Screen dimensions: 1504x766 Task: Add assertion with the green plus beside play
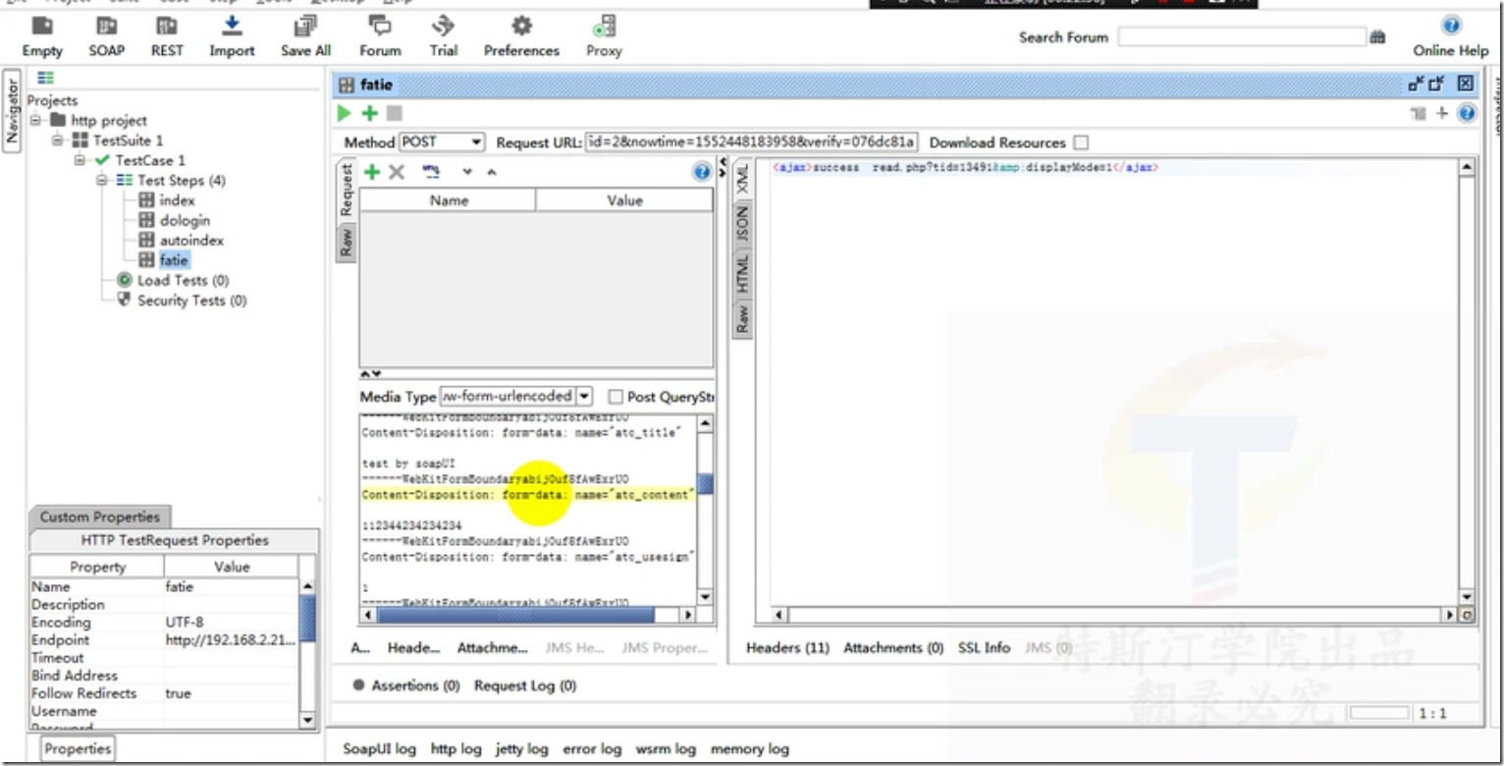(369, 114)
